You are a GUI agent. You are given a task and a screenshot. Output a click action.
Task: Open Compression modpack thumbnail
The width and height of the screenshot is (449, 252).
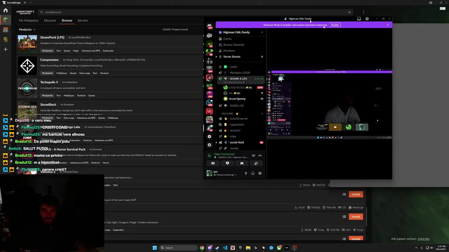pyautogui.click(x=27, y=66)
